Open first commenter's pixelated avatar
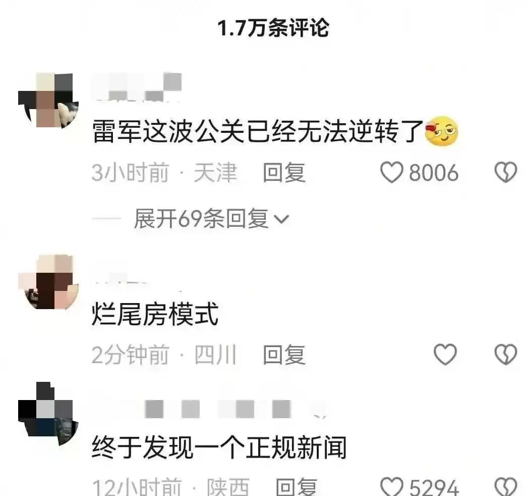 (48, 100)
